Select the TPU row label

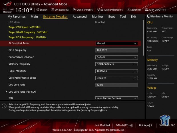pos(11,98)
